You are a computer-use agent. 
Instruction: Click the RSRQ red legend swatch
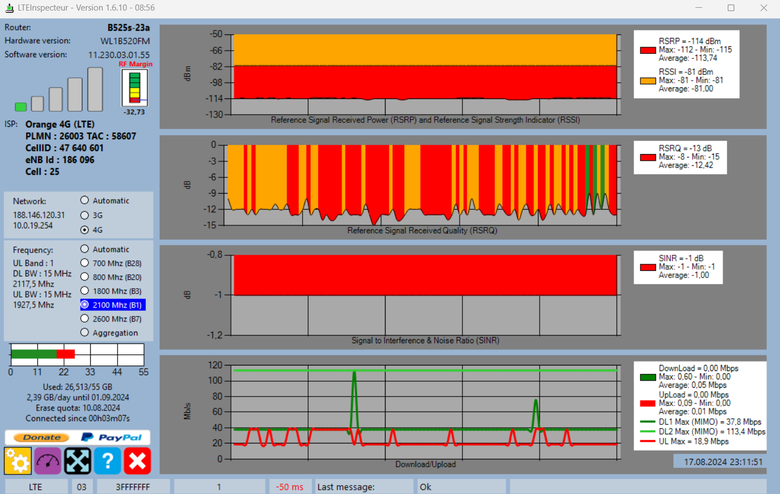pos(648,157)
